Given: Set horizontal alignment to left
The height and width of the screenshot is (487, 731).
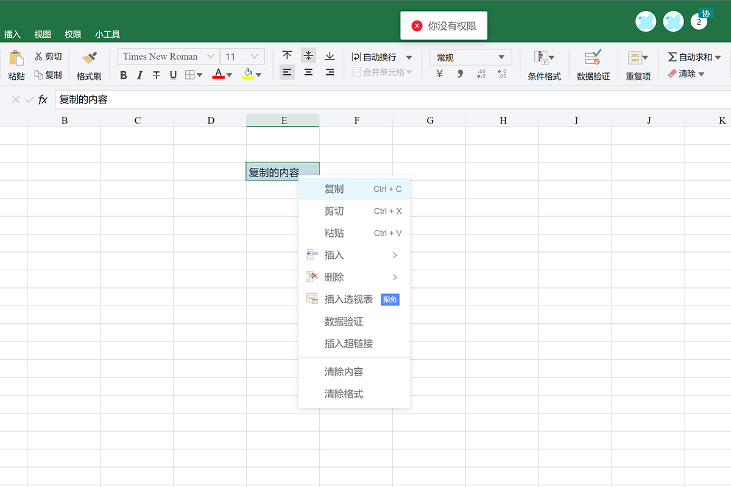Looking at the screenshot, I should (x=287, y=72).
